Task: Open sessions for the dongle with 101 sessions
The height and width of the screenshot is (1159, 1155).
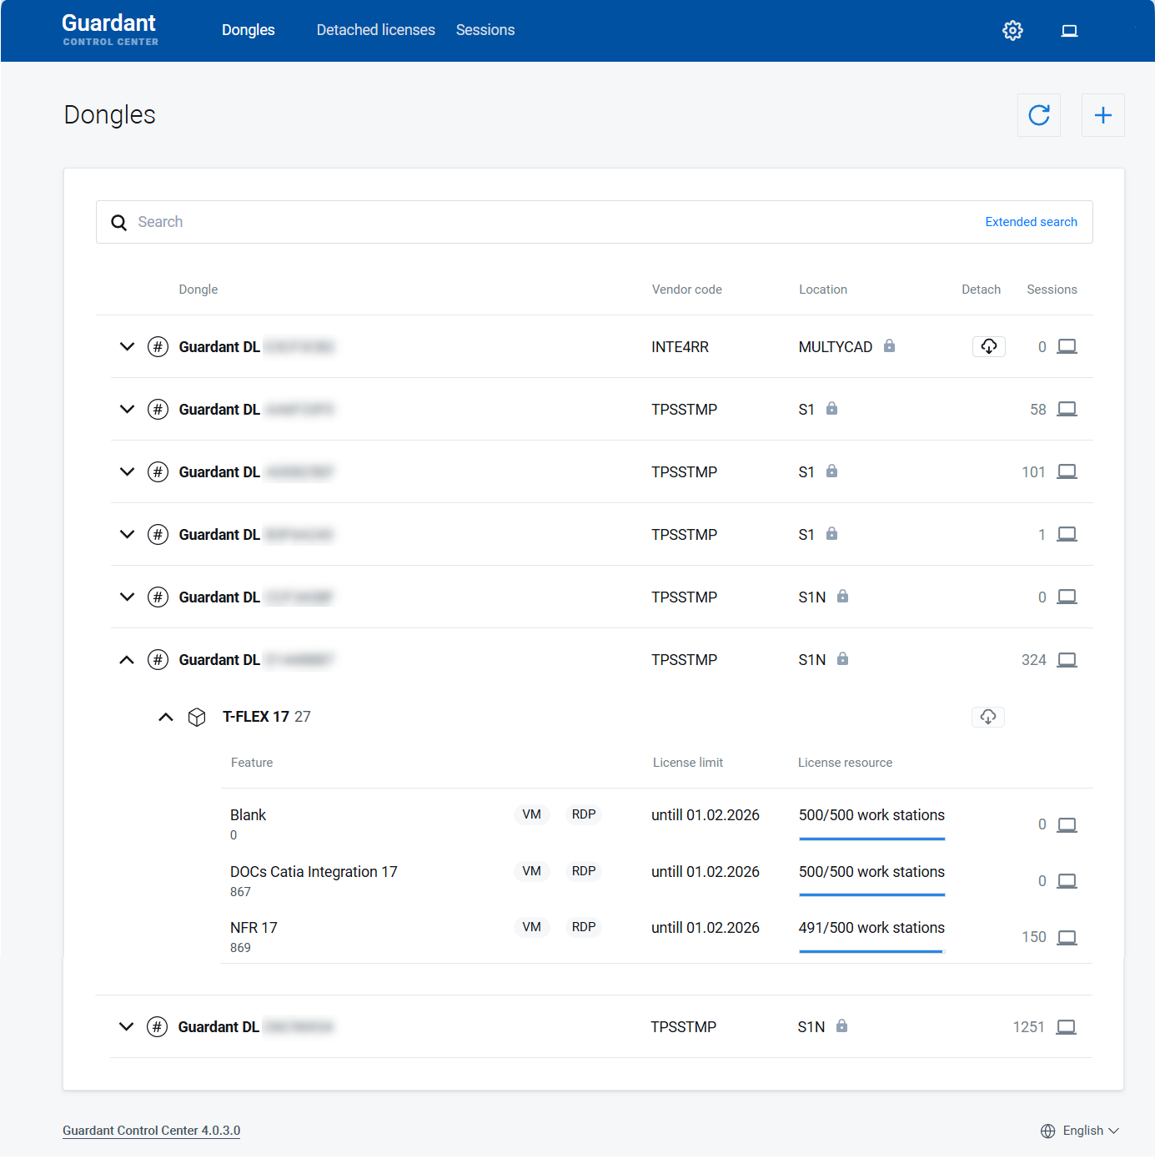Action: (1067, 471)
